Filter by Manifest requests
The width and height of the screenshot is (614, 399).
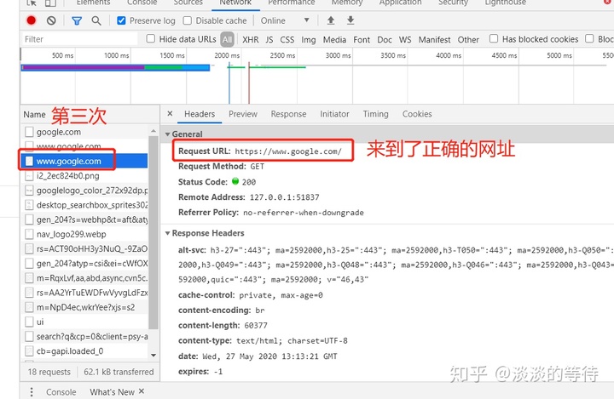pos(434,39)
